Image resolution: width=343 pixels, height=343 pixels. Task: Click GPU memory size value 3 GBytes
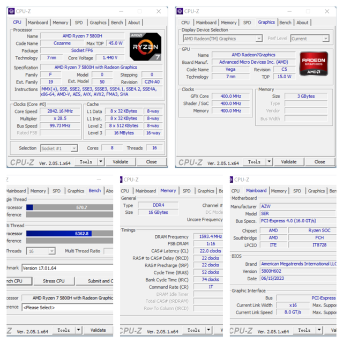[306, 96]
